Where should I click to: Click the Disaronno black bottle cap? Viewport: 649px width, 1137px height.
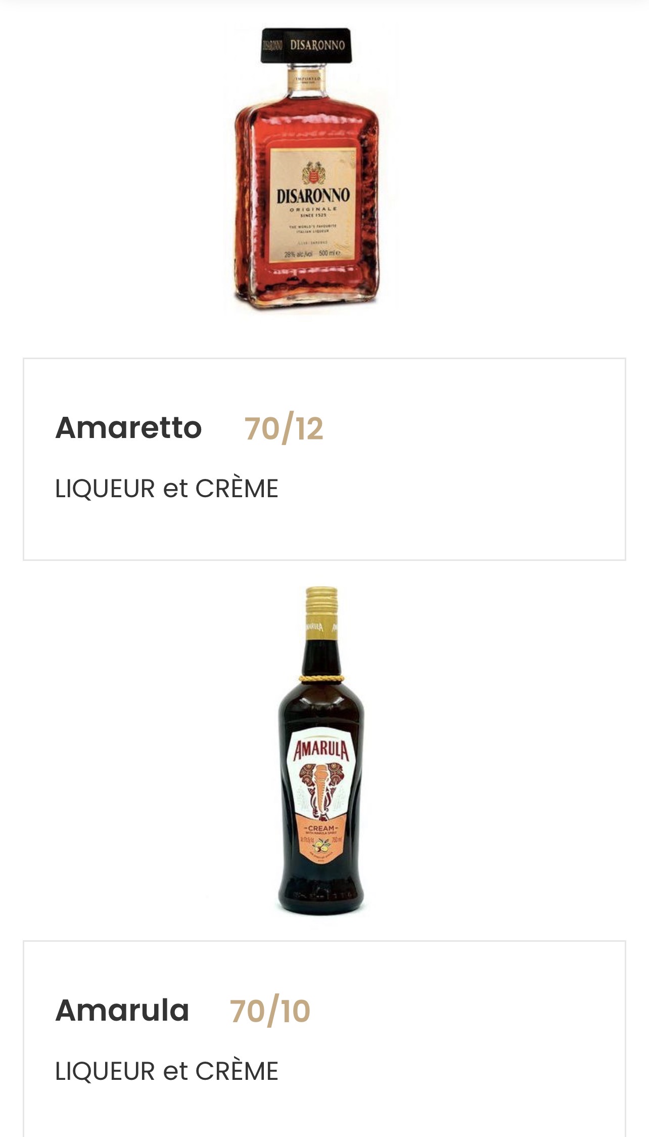[x=306, y=45]
